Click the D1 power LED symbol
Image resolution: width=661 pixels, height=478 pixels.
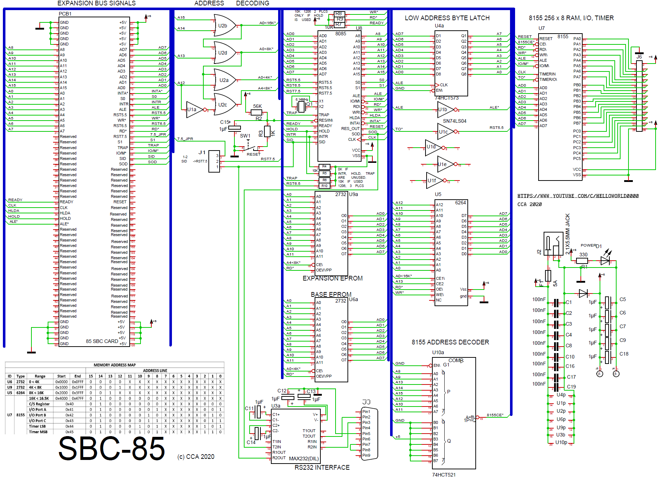pyautogui.click(x=605, y=260)
